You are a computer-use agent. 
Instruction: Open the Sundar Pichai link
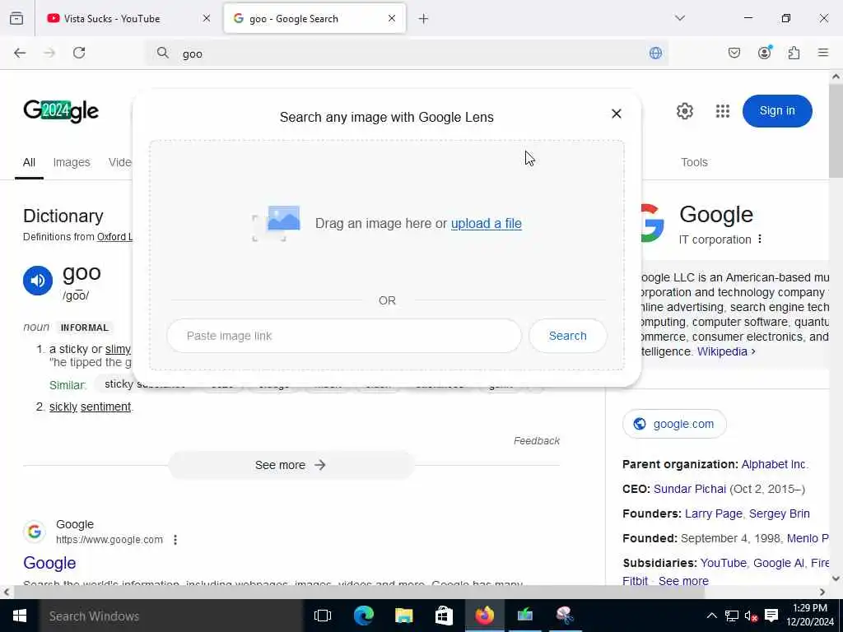[x=690, y=489]
